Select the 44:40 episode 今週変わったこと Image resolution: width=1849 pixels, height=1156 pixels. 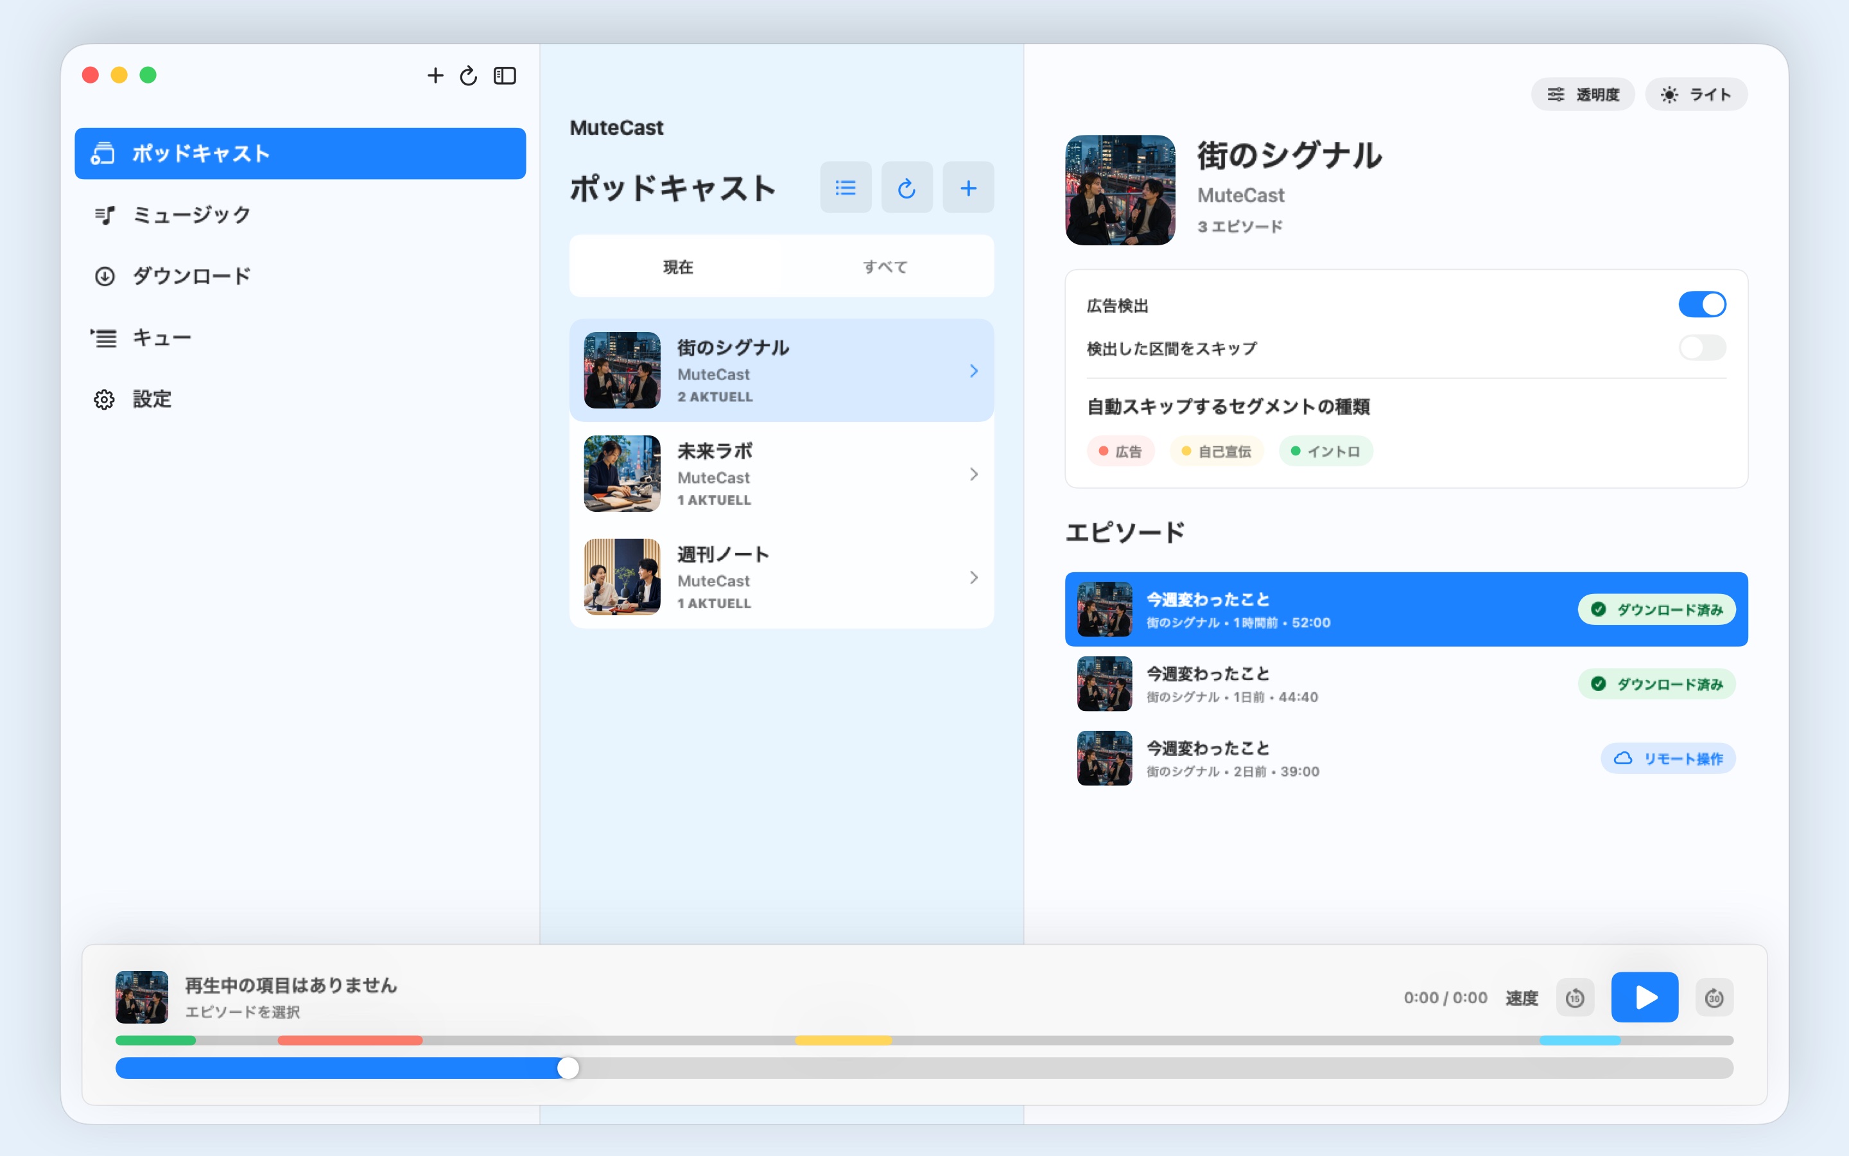pos(1406,683)
